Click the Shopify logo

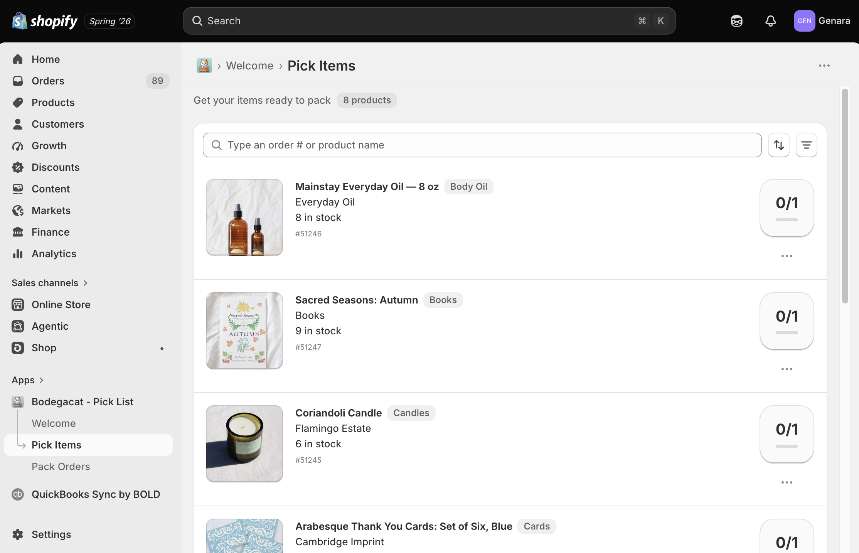click(45, 21)
